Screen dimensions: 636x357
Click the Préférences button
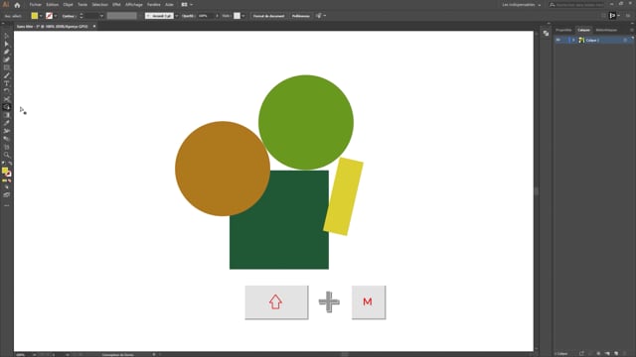pyautogui.click(x=301, y=16)
